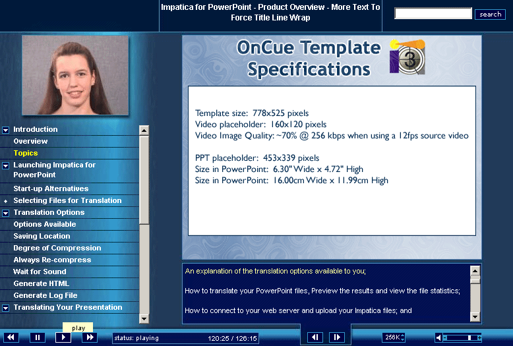Open the Overview topic
Image resolution: width=513 pixels, height=346 pixels.
(30, 141)
